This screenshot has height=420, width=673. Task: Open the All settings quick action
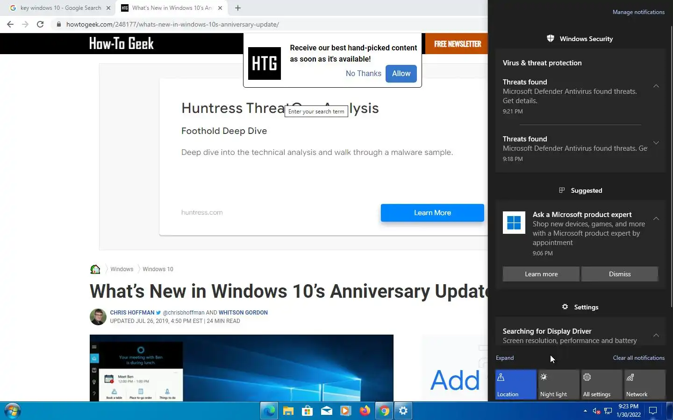(x=602, y=385)
